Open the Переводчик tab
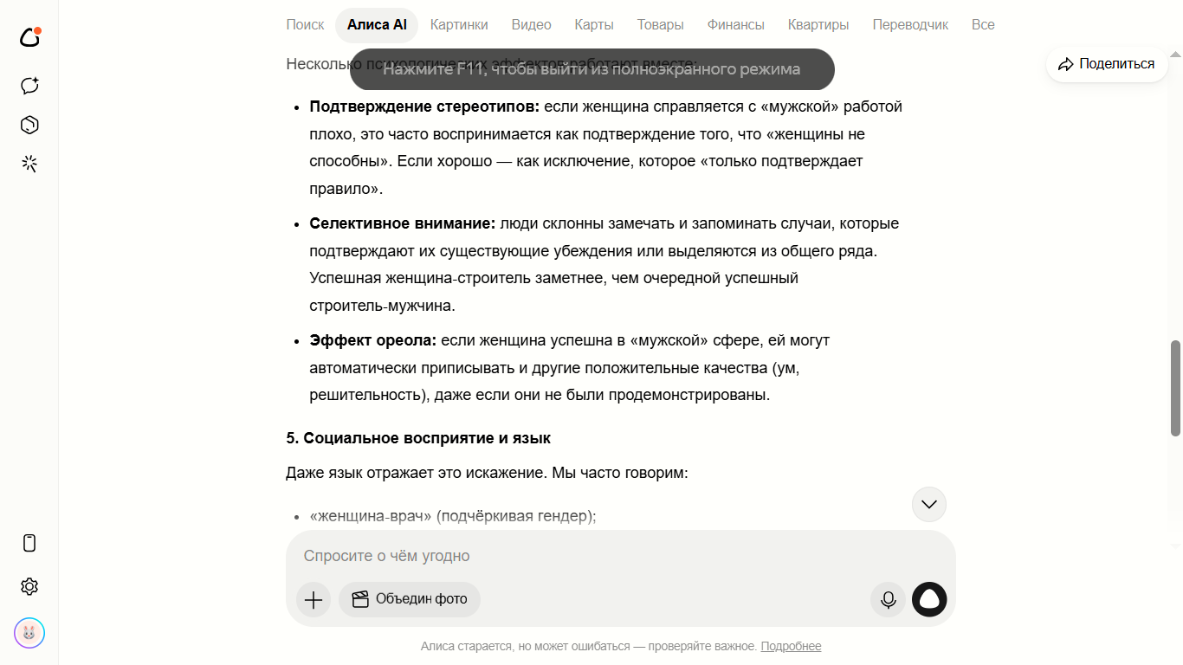 [910, 25]
